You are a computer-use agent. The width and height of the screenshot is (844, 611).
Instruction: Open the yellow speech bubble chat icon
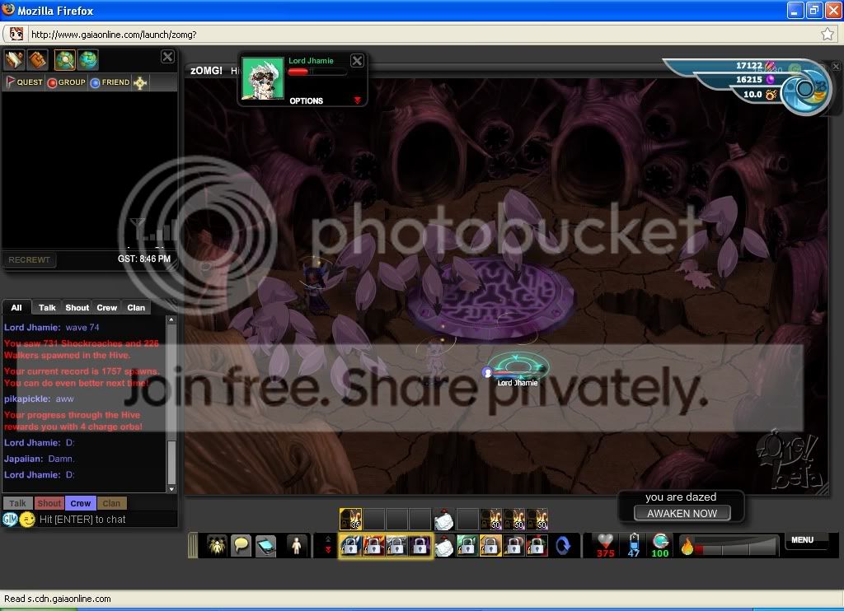point(241,546)
